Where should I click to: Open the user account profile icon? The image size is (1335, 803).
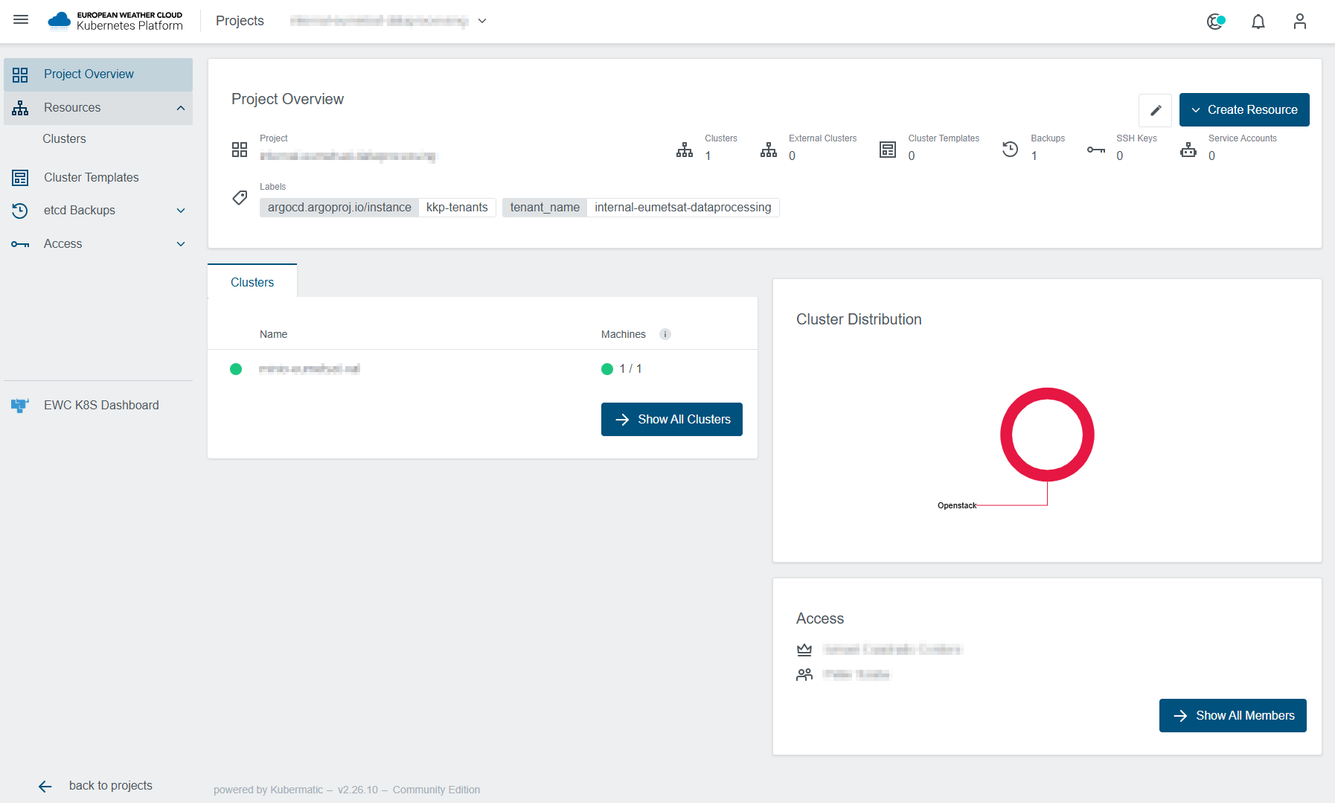pyautogui.click(x=1299, y=22)
